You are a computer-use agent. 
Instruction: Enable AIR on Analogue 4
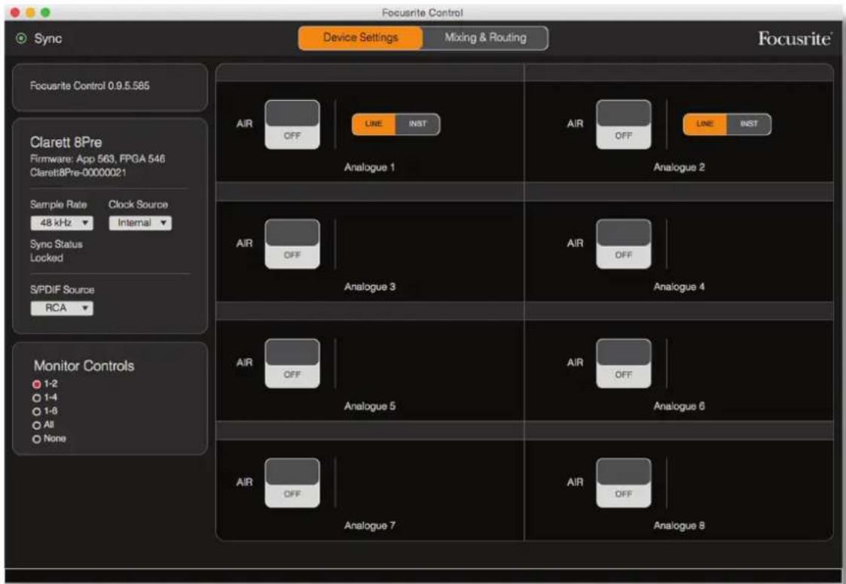pos(623,244)
